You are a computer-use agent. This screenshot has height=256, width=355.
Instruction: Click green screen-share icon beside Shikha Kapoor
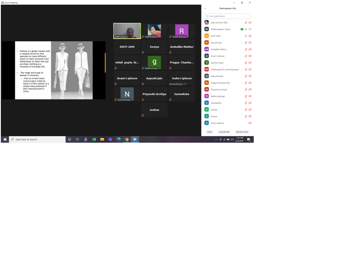coord(242,29)
